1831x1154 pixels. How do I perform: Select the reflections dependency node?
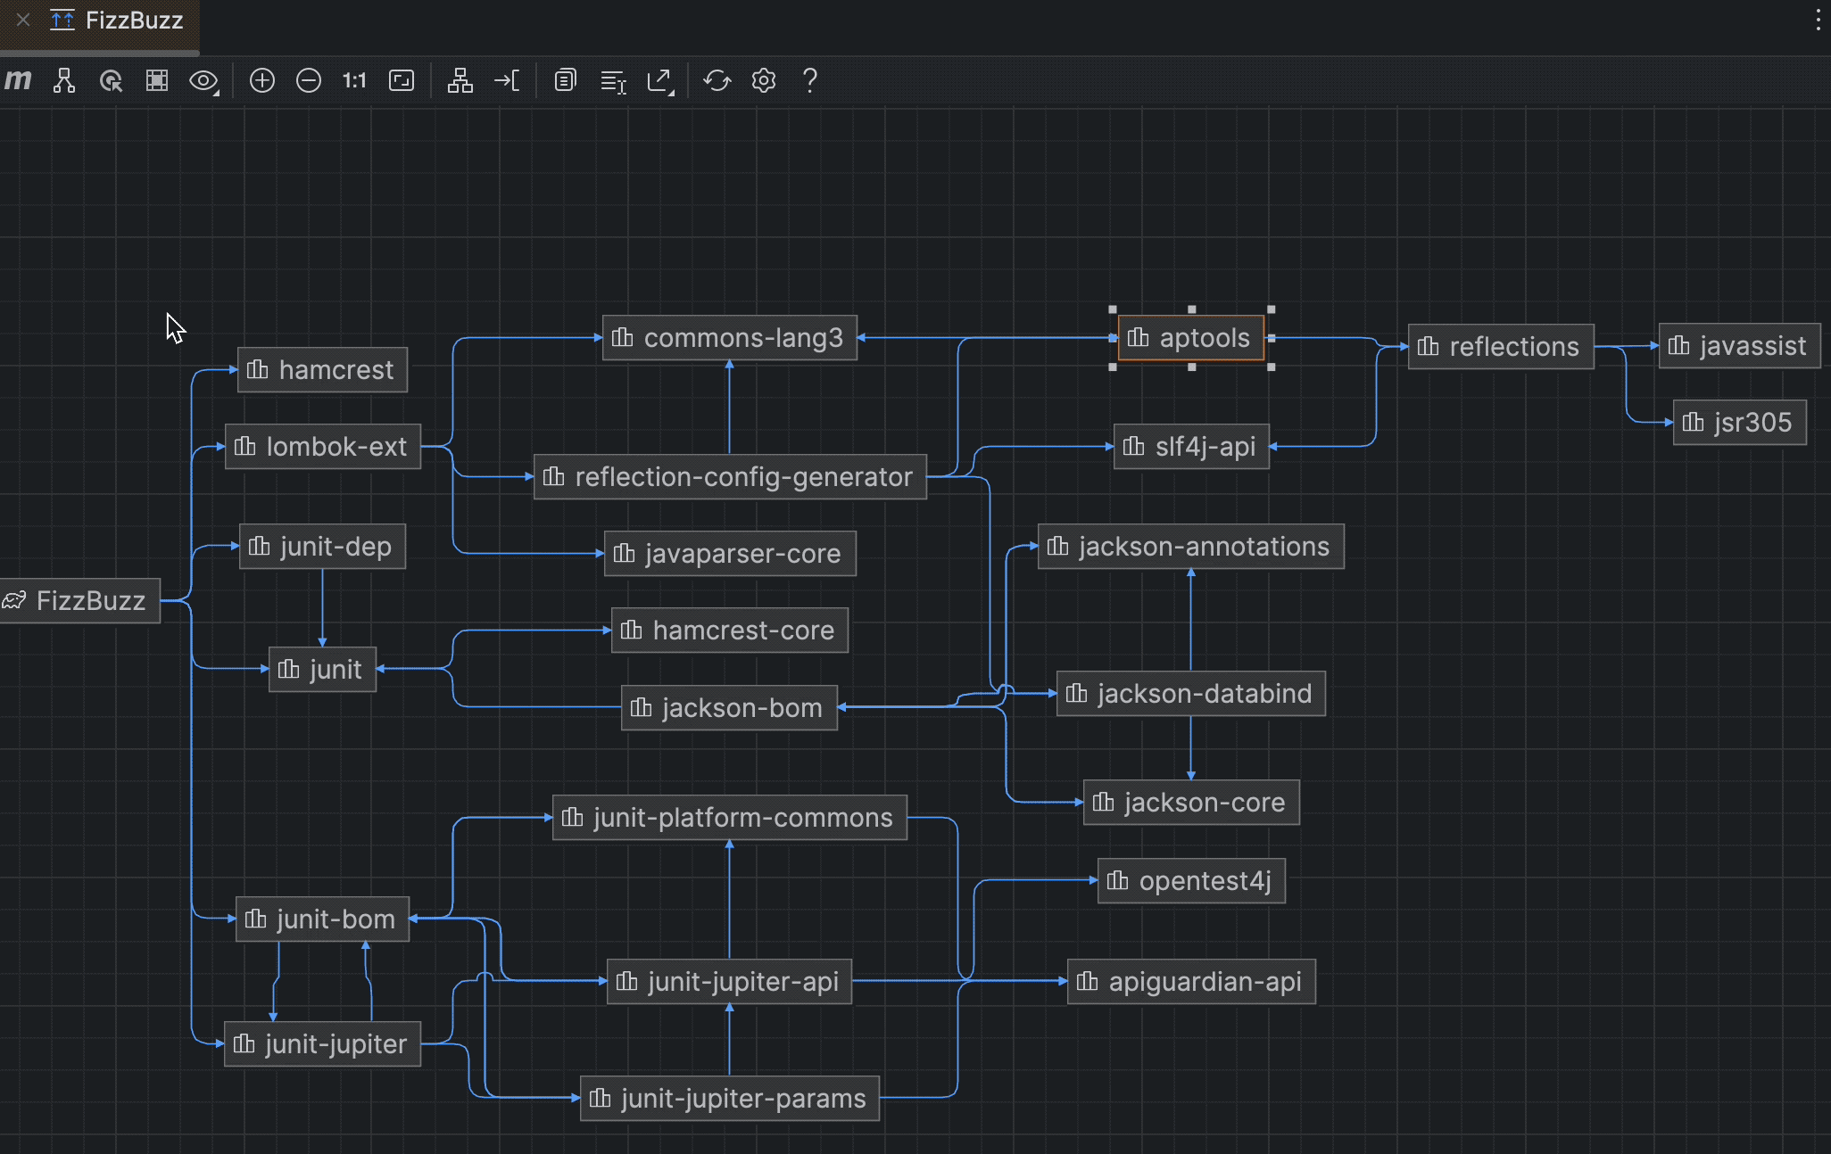[x=1500, y=346]
